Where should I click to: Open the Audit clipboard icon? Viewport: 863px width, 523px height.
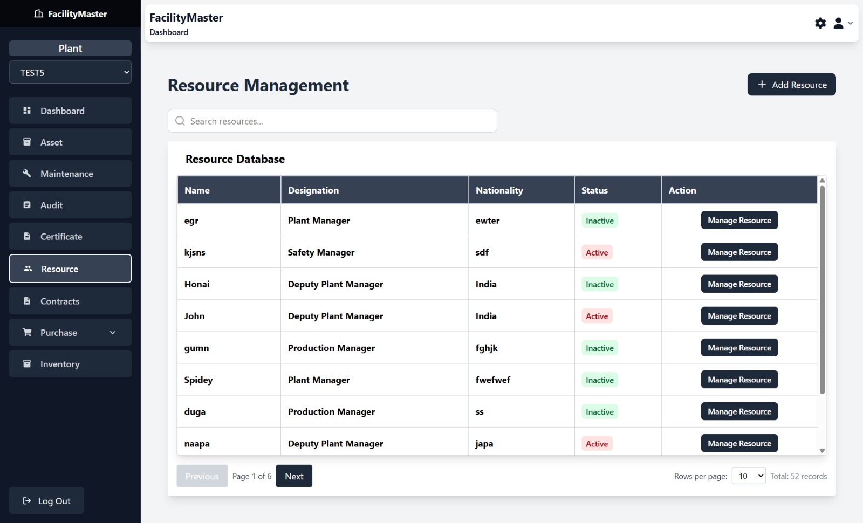click(26, 205)
